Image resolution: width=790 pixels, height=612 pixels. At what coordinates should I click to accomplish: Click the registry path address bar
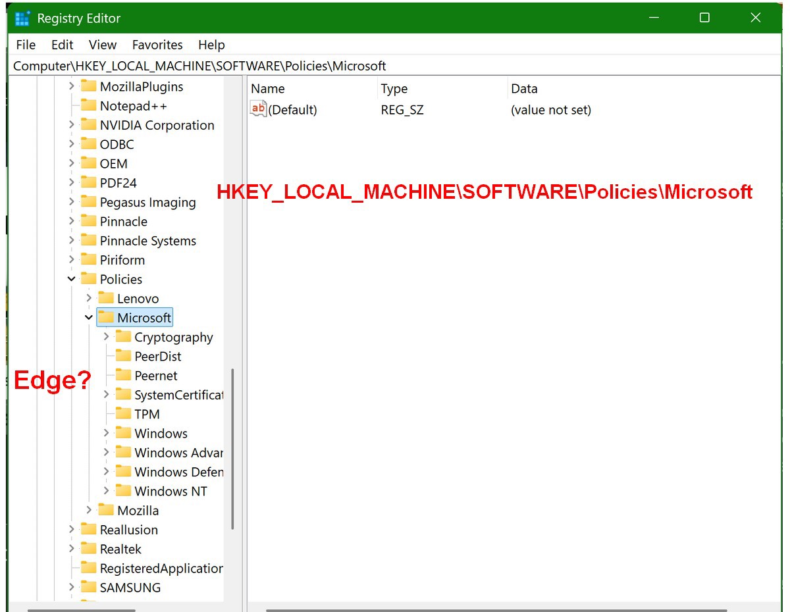(x=395, y=66)
